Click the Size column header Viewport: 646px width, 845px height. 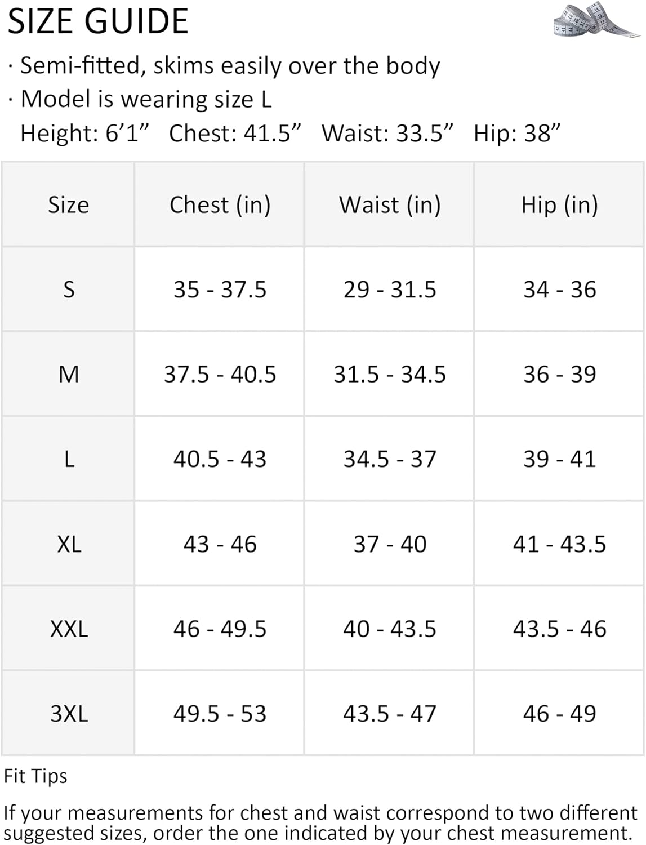[x=68, y=204]
